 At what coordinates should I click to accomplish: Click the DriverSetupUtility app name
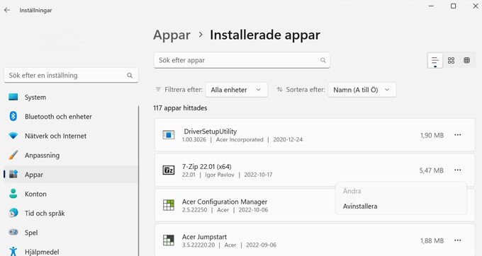pyautogui.click(x=211, y=132)
